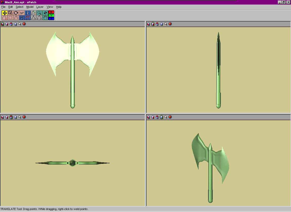This screenshot has width=291, height=212.
Task: Open the Help menu
Action: coord(59,7)
